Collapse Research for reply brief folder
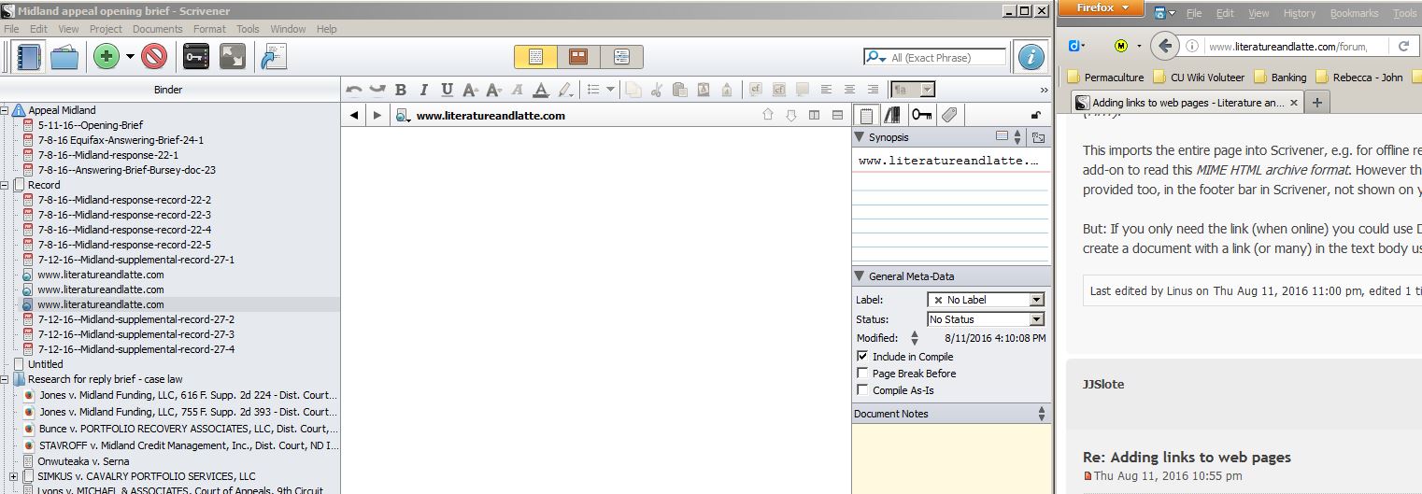This screenshot has height=494, width=1422. [x=5, y=379]
